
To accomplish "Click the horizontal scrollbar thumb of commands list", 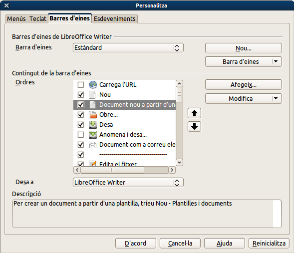I will click(x=112, y=170).
